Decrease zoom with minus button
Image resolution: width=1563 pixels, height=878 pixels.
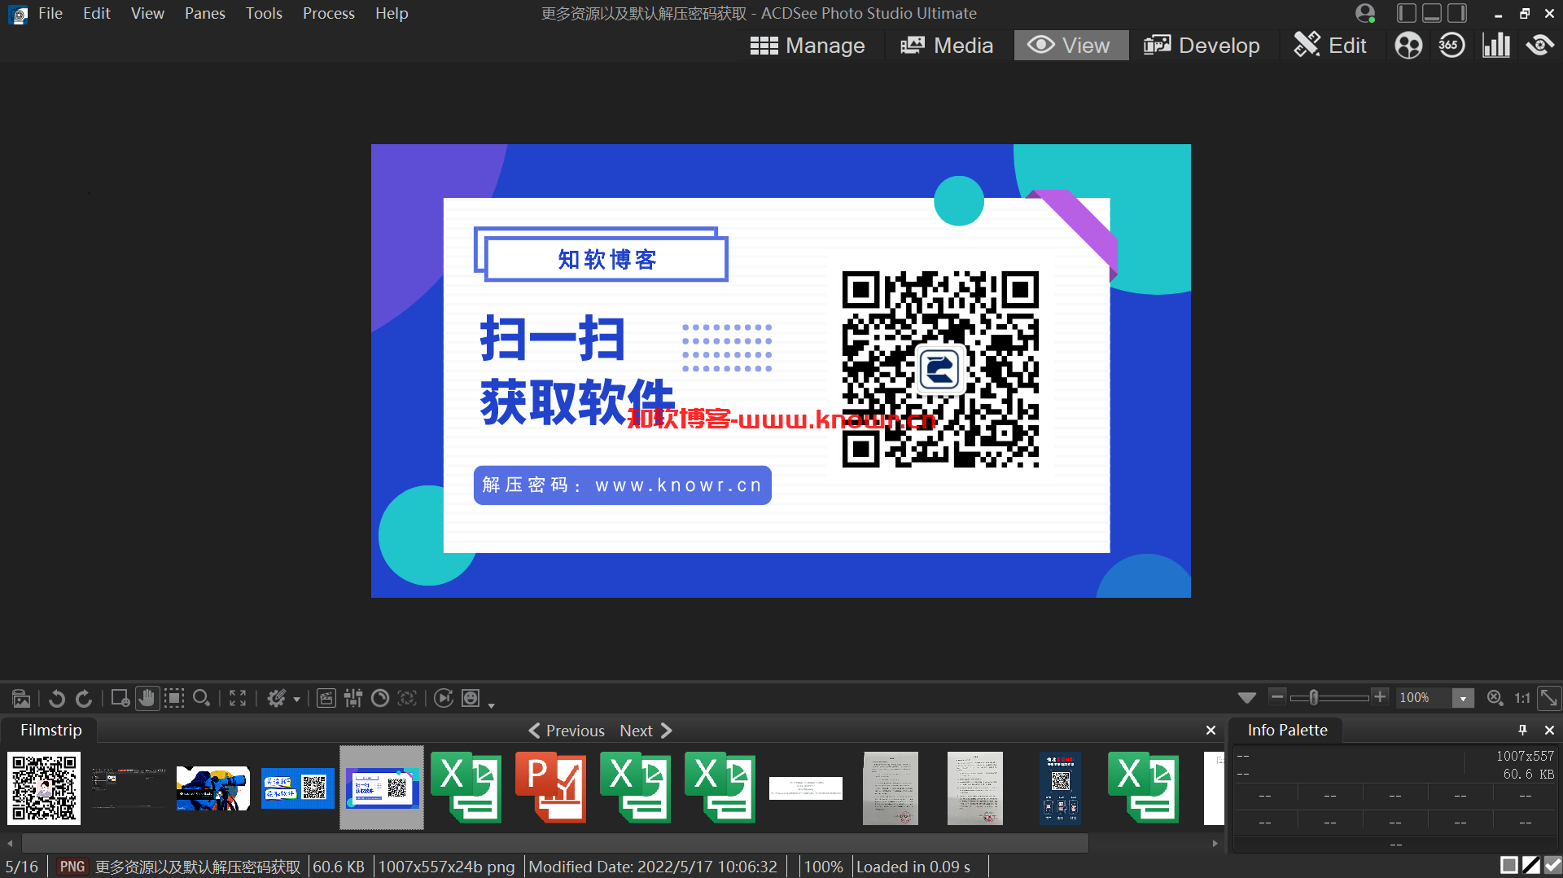[x=1277, y=696]
